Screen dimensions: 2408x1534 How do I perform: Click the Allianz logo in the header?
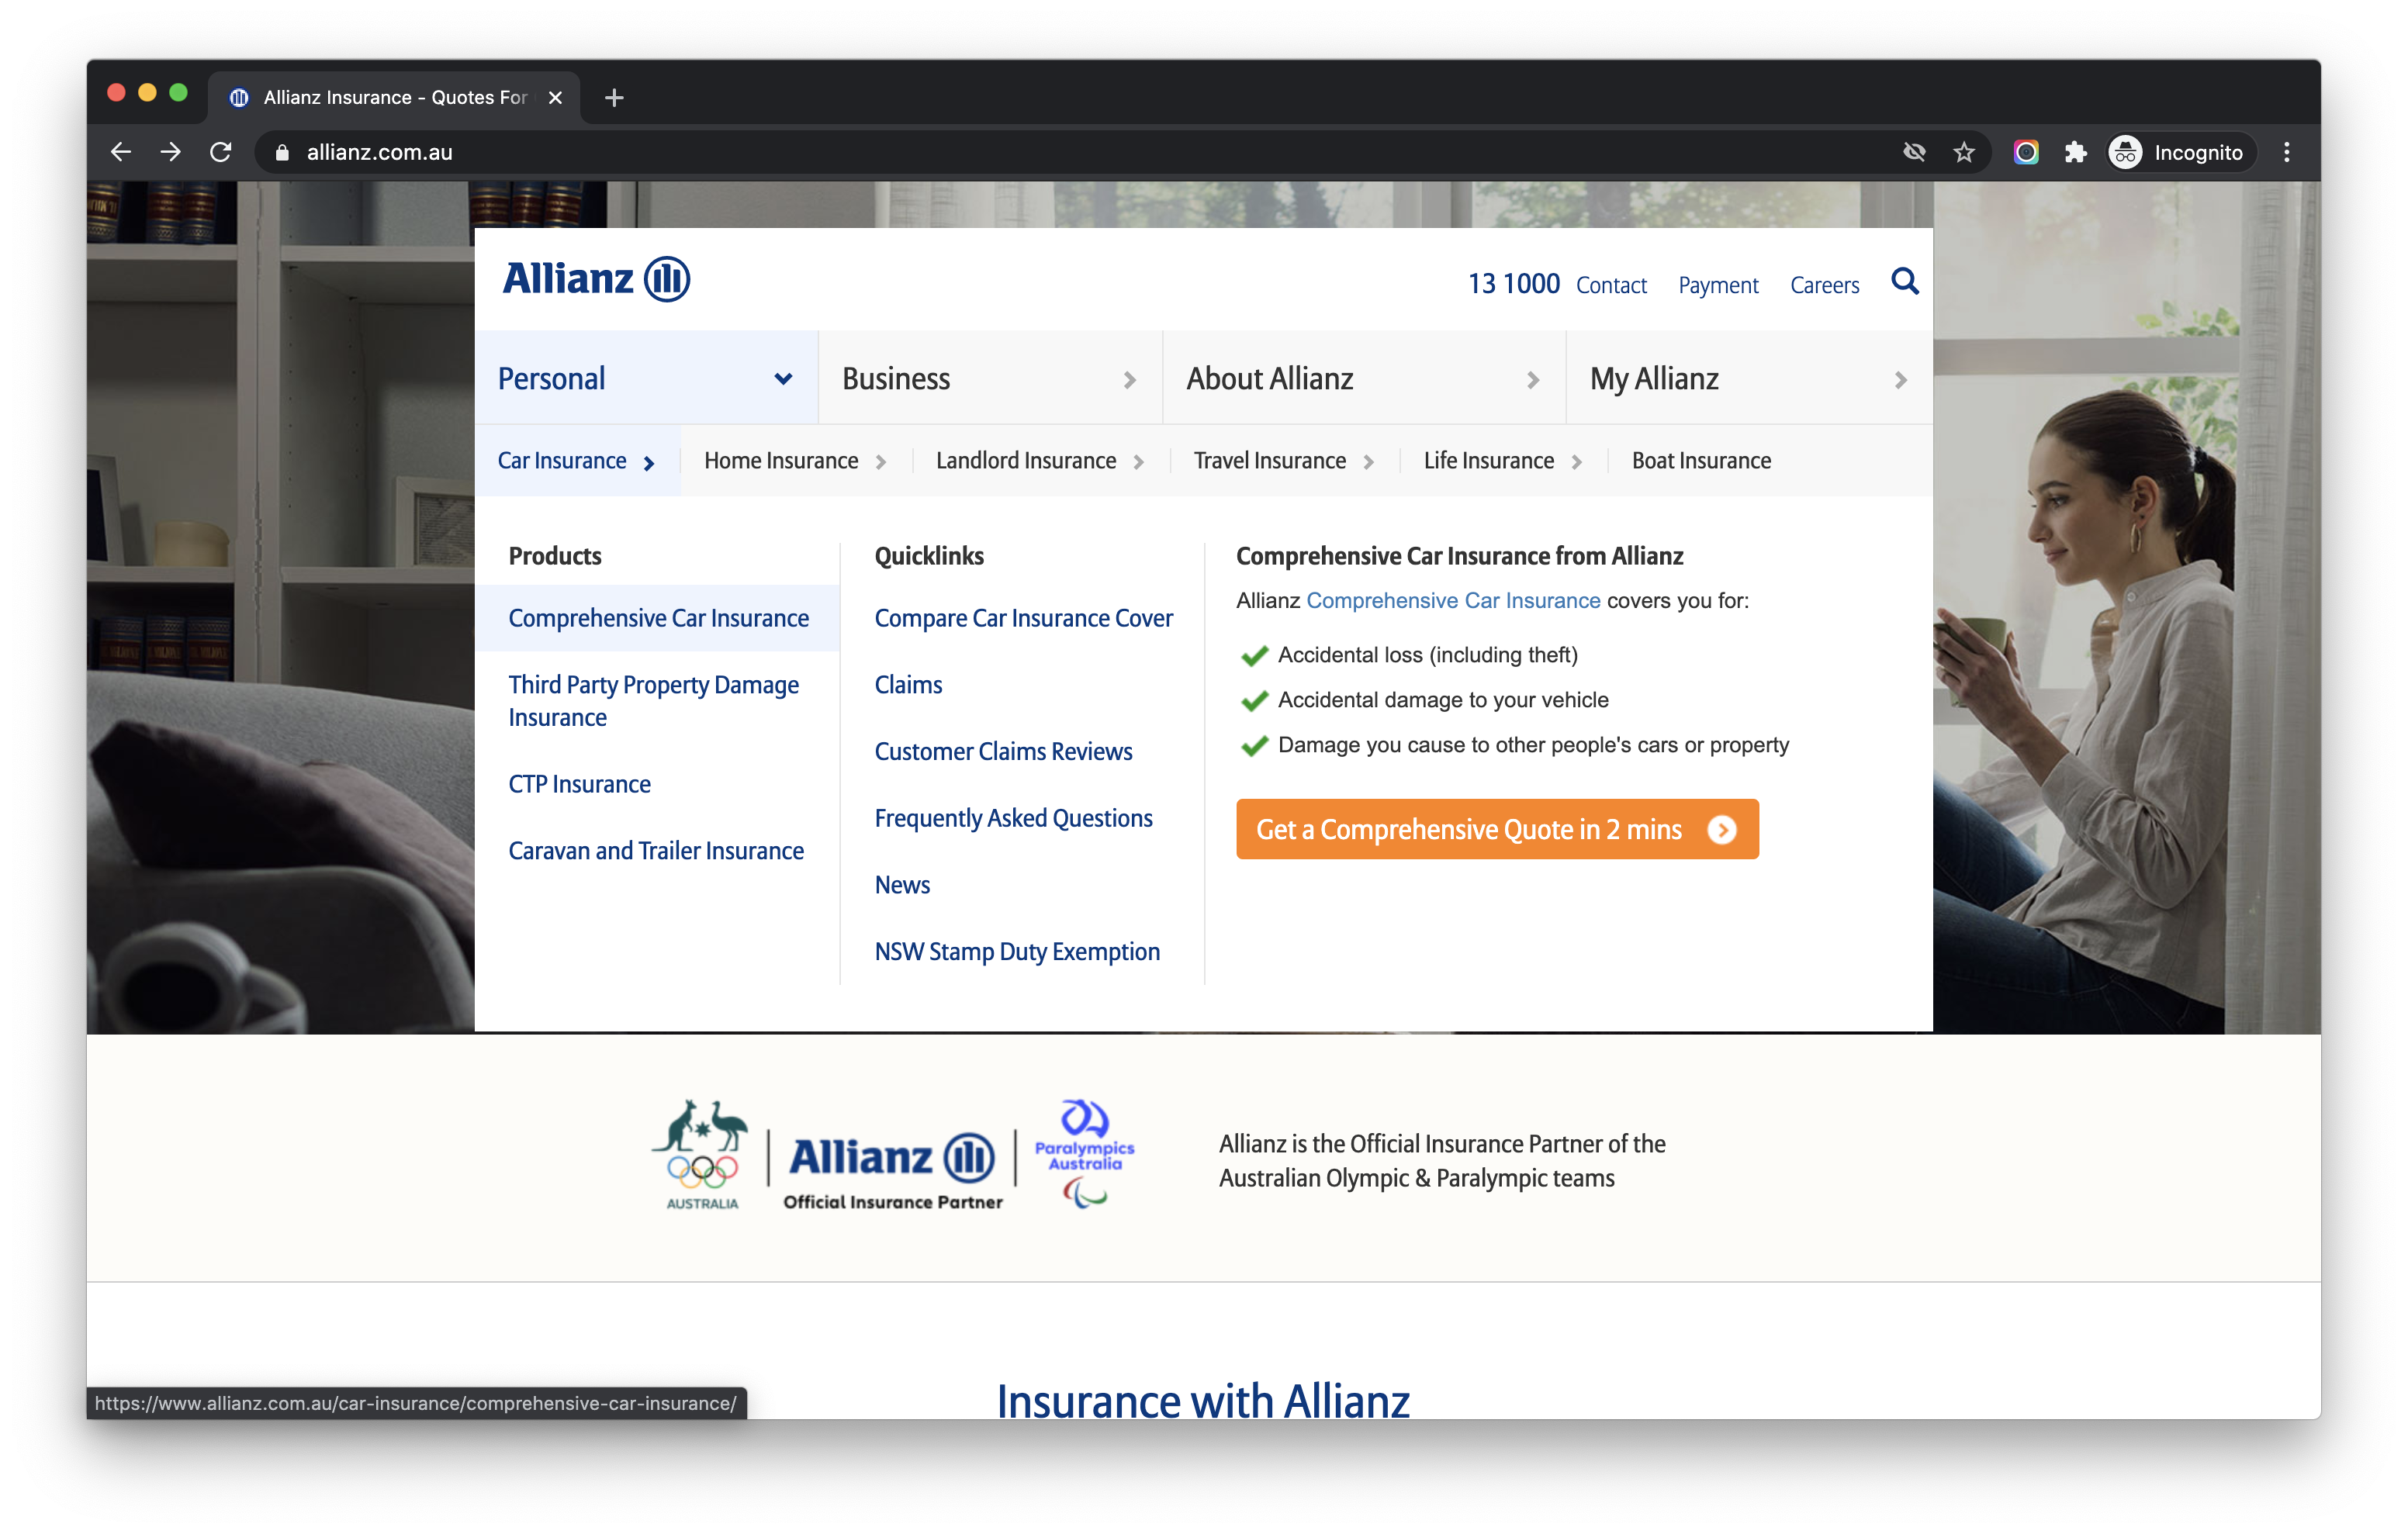point(597,278)
